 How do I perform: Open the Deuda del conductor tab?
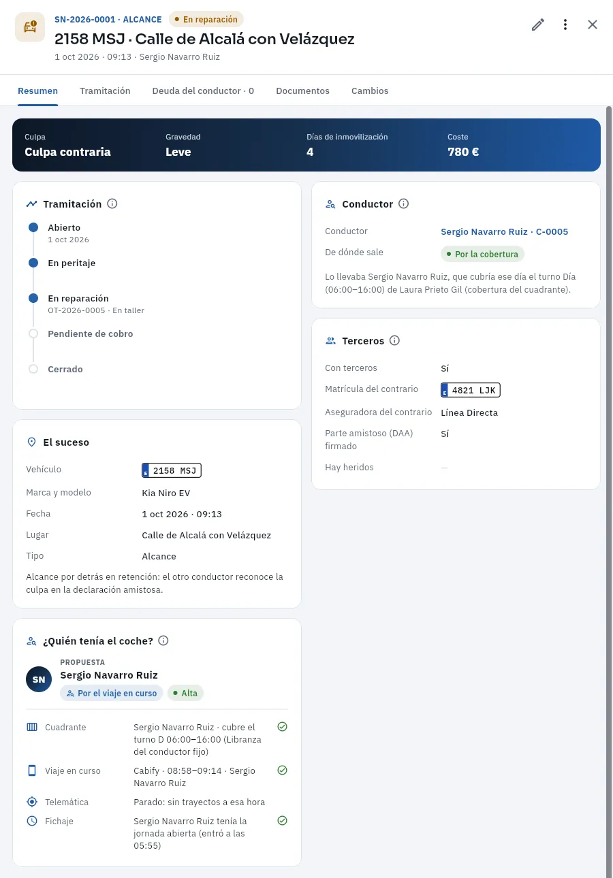point(203,91)
